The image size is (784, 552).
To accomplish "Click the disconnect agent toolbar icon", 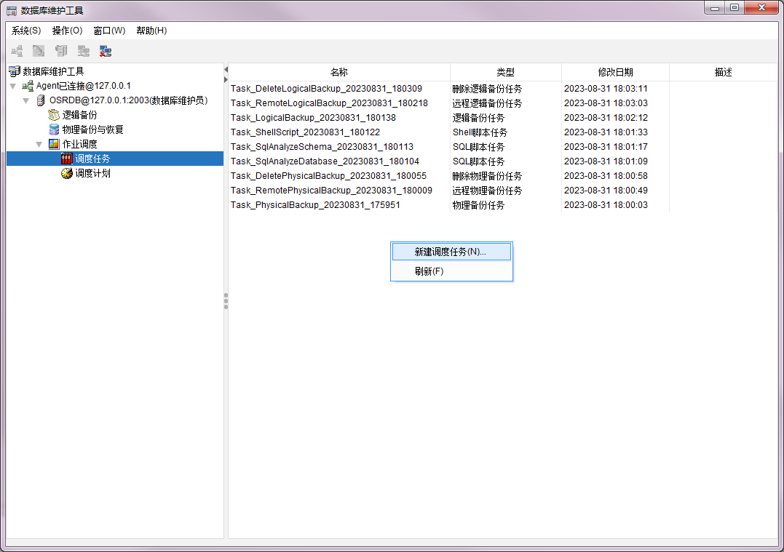I will pyautogui.click(x=106, y=51).
